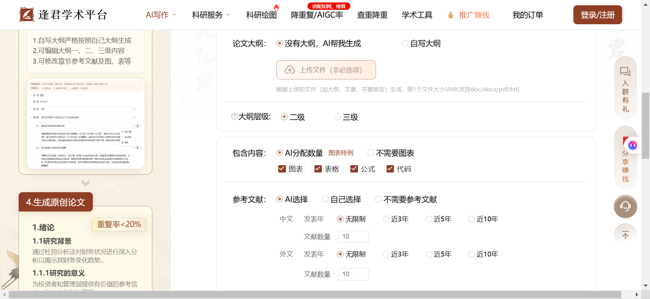Uncheck the 表格 checkbox
The width and height of the screenshot is (650, 299).
click(318, 169)
